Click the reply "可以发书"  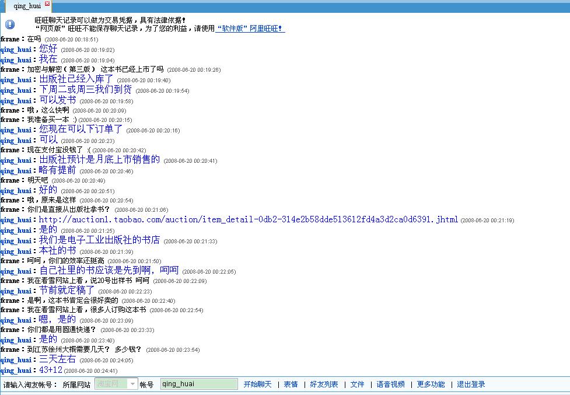pyautogui.click(x=57, y=100)
